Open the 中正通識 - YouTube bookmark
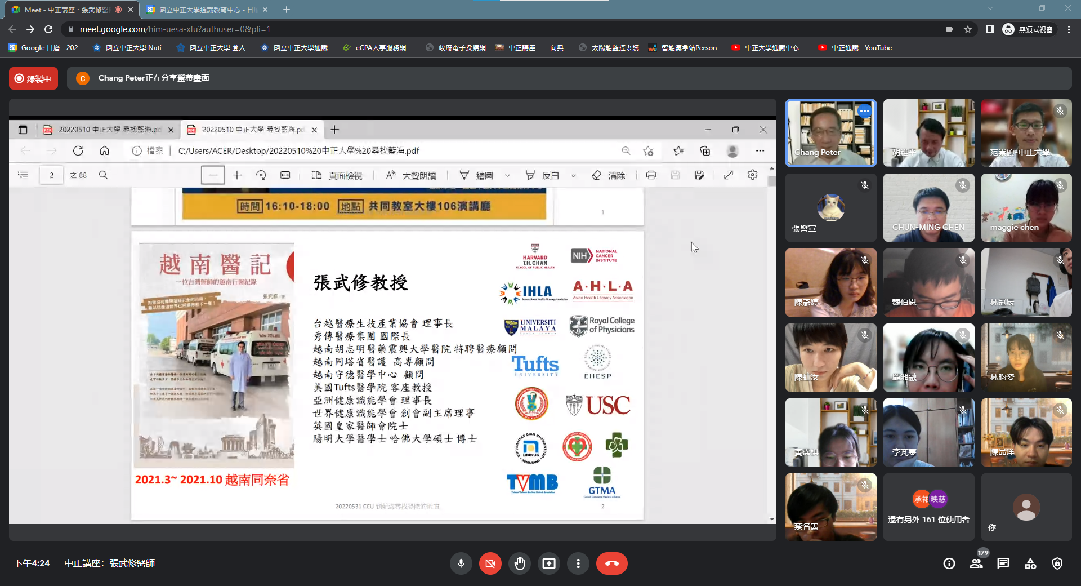 [855, 48]
